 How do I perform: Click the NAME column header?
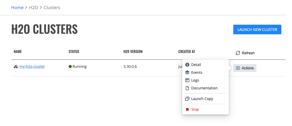point(18,51)
